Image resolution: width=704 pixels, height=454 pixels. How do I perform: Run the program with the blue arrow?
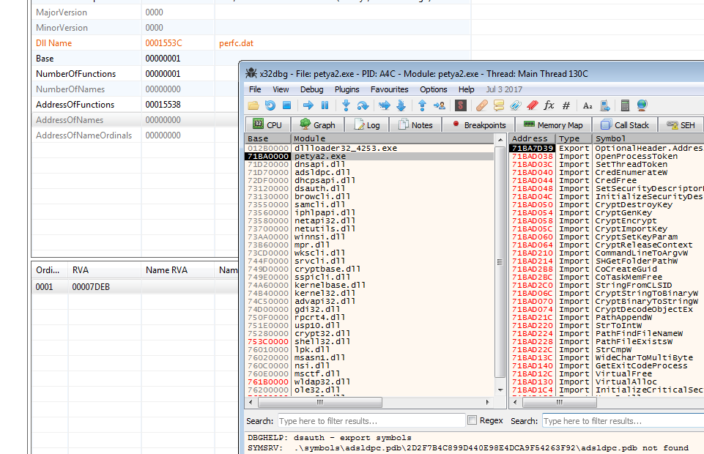point(308,105)
